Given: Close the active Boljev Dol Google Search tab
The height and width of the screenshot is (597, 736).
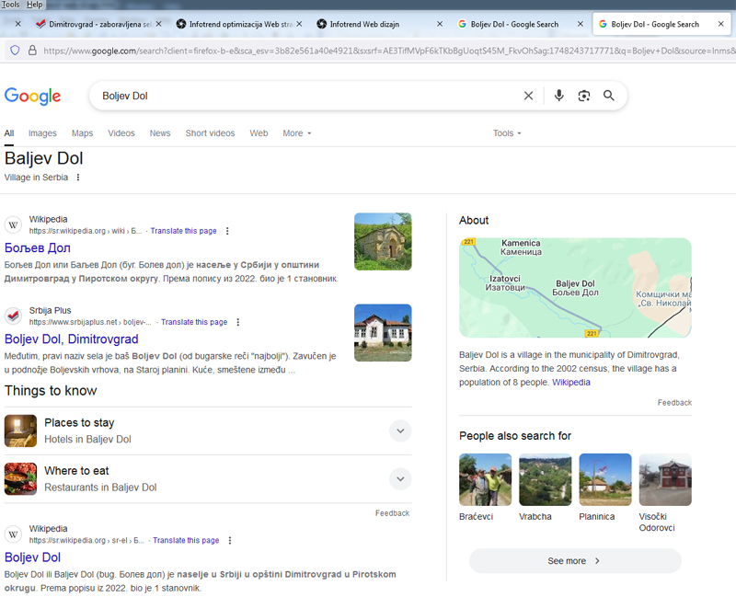Looking at the screenshot, I should pyautogui.click(x=720, y=24).
